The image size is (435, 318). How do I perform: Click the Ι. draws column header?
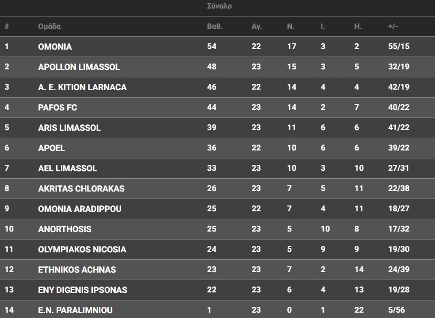tap(323, 26)
